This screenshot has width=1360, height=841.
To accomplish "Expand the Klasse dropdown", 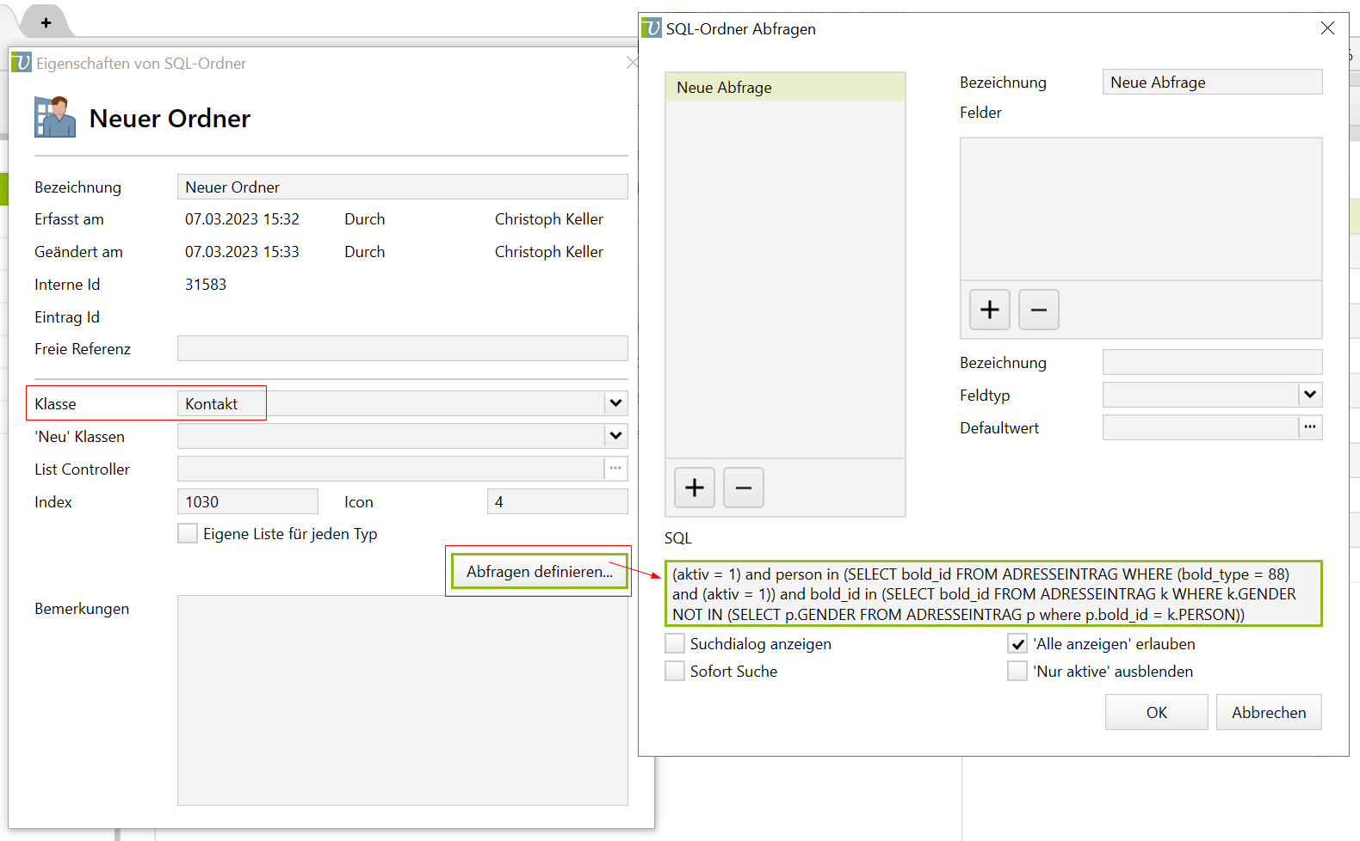I will click(615, 403).
